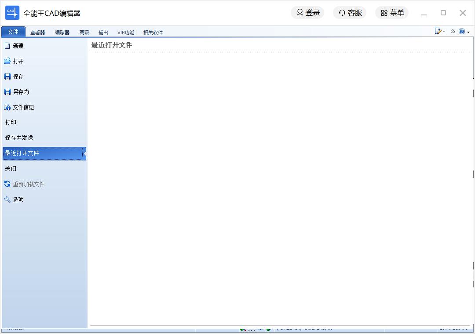
Task: Open the 菜单 menu button
Action: tap(392, 13)
